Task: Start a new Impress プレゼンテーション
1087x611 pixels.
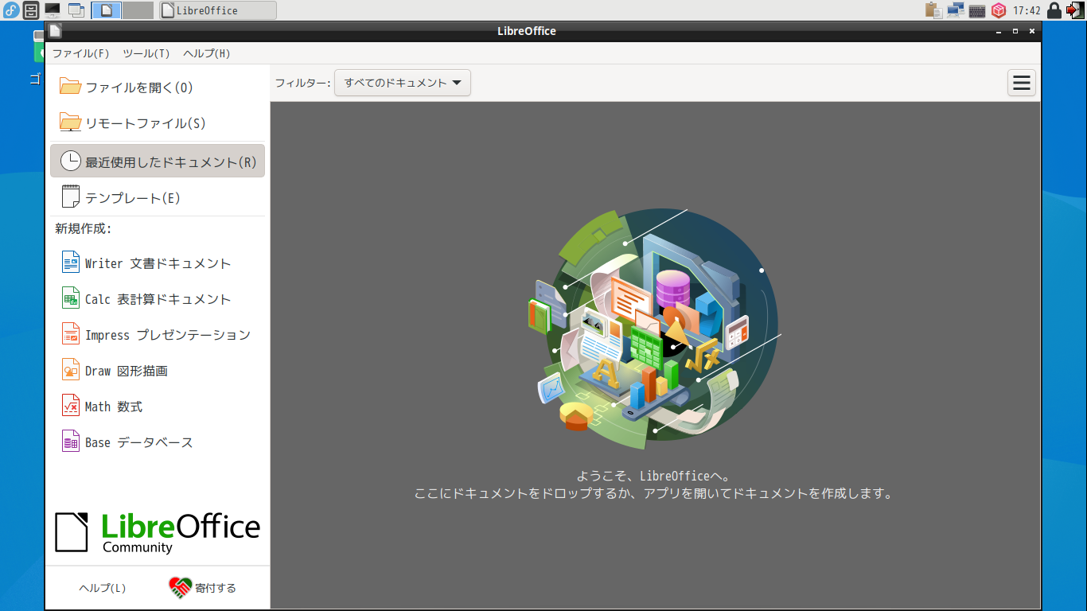Action: [x=158, y=335]
